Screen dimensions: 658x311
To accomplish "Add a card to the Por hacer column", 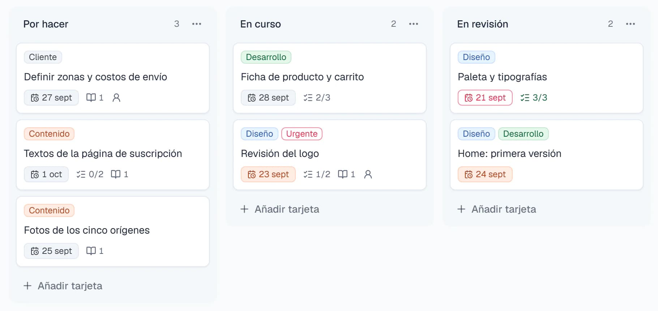I will (x=63, y=286).
